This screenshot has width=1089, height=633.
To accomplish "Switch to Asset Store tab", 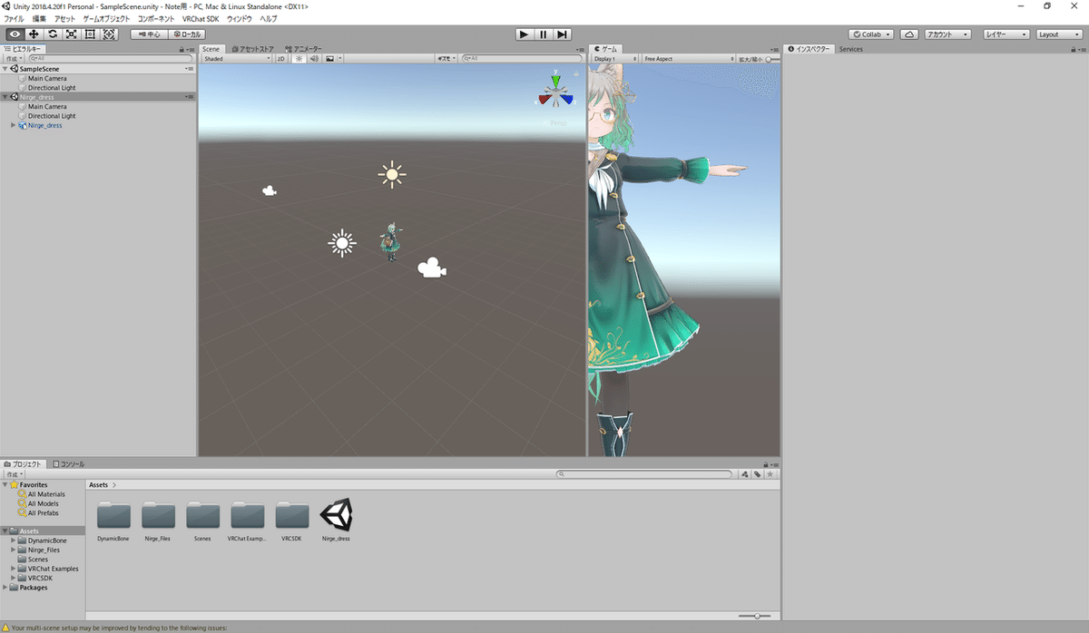I will click(x=251, y=49).
